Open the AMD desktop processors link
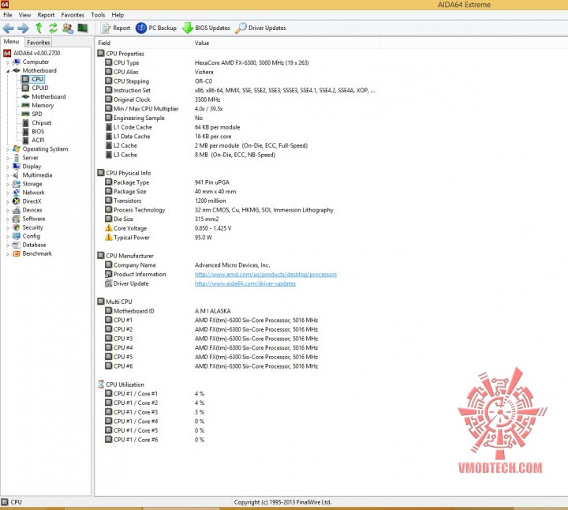Image resolution: width=568 pixels, height=510 pixels. (266, 275)
